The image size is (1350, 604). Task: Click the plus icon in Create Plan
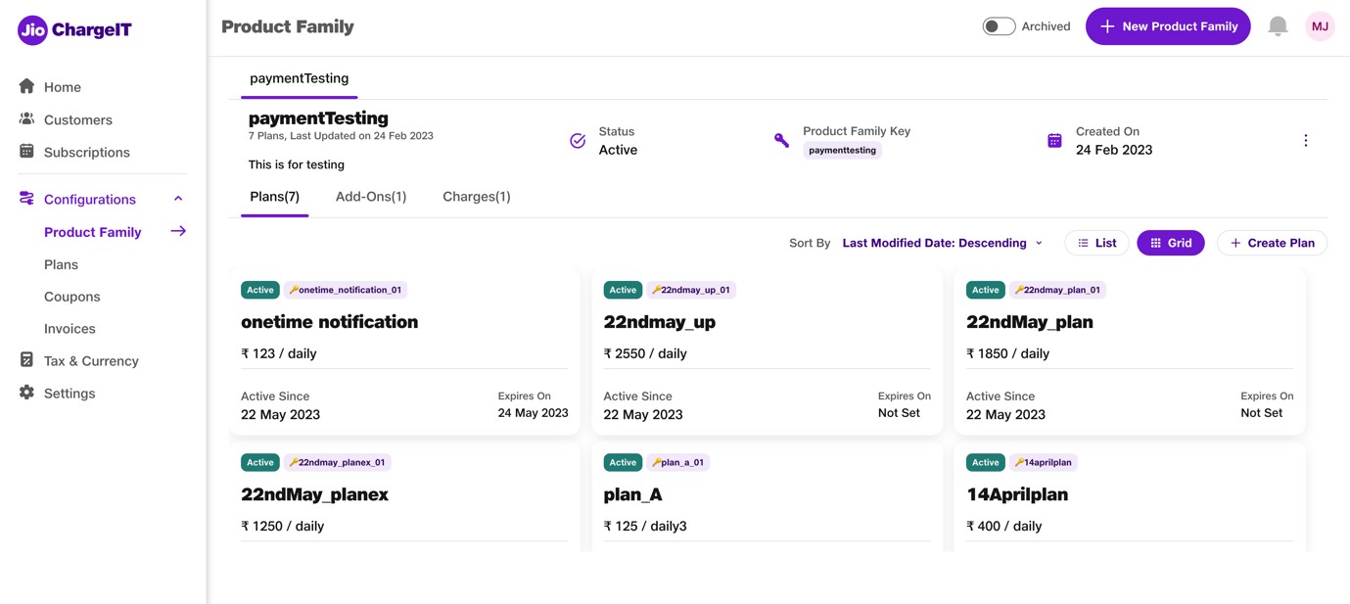coord(1235,243)
